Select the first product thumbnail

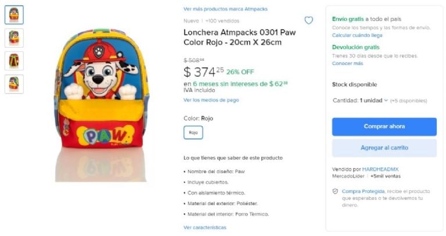(x=14, y=15)
